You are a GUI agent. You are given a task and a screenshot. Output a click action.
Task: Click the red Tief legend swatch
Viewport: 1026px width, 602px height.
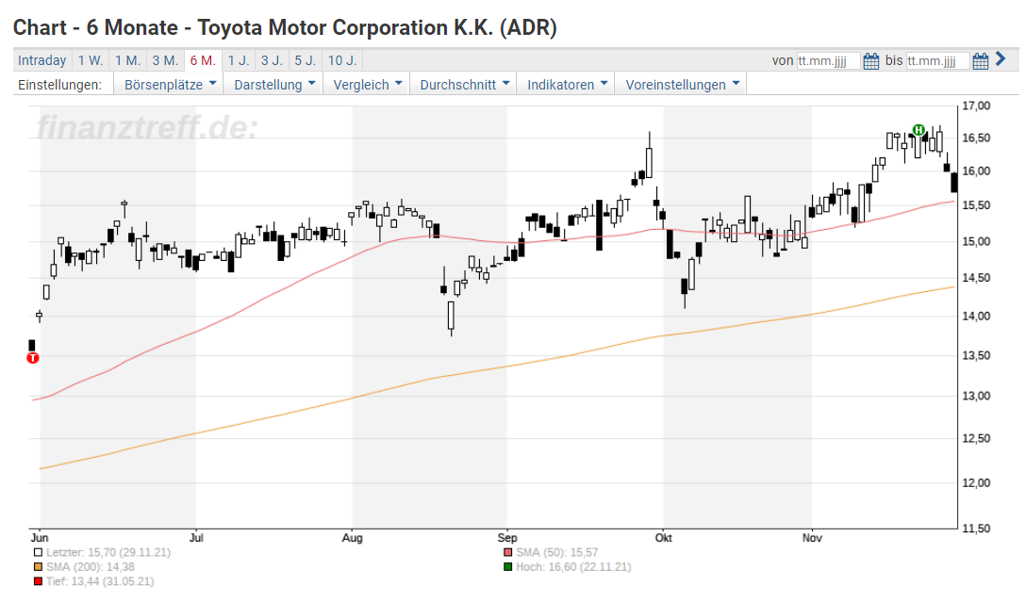click(x=38, y=581)
